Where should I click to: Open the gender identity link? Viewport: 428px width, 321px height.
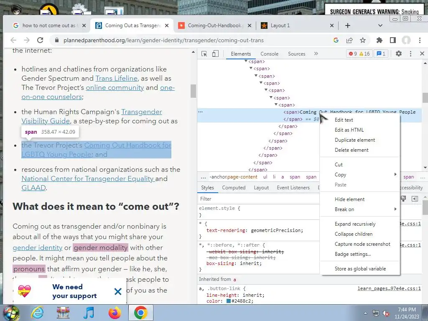(37, 247)
